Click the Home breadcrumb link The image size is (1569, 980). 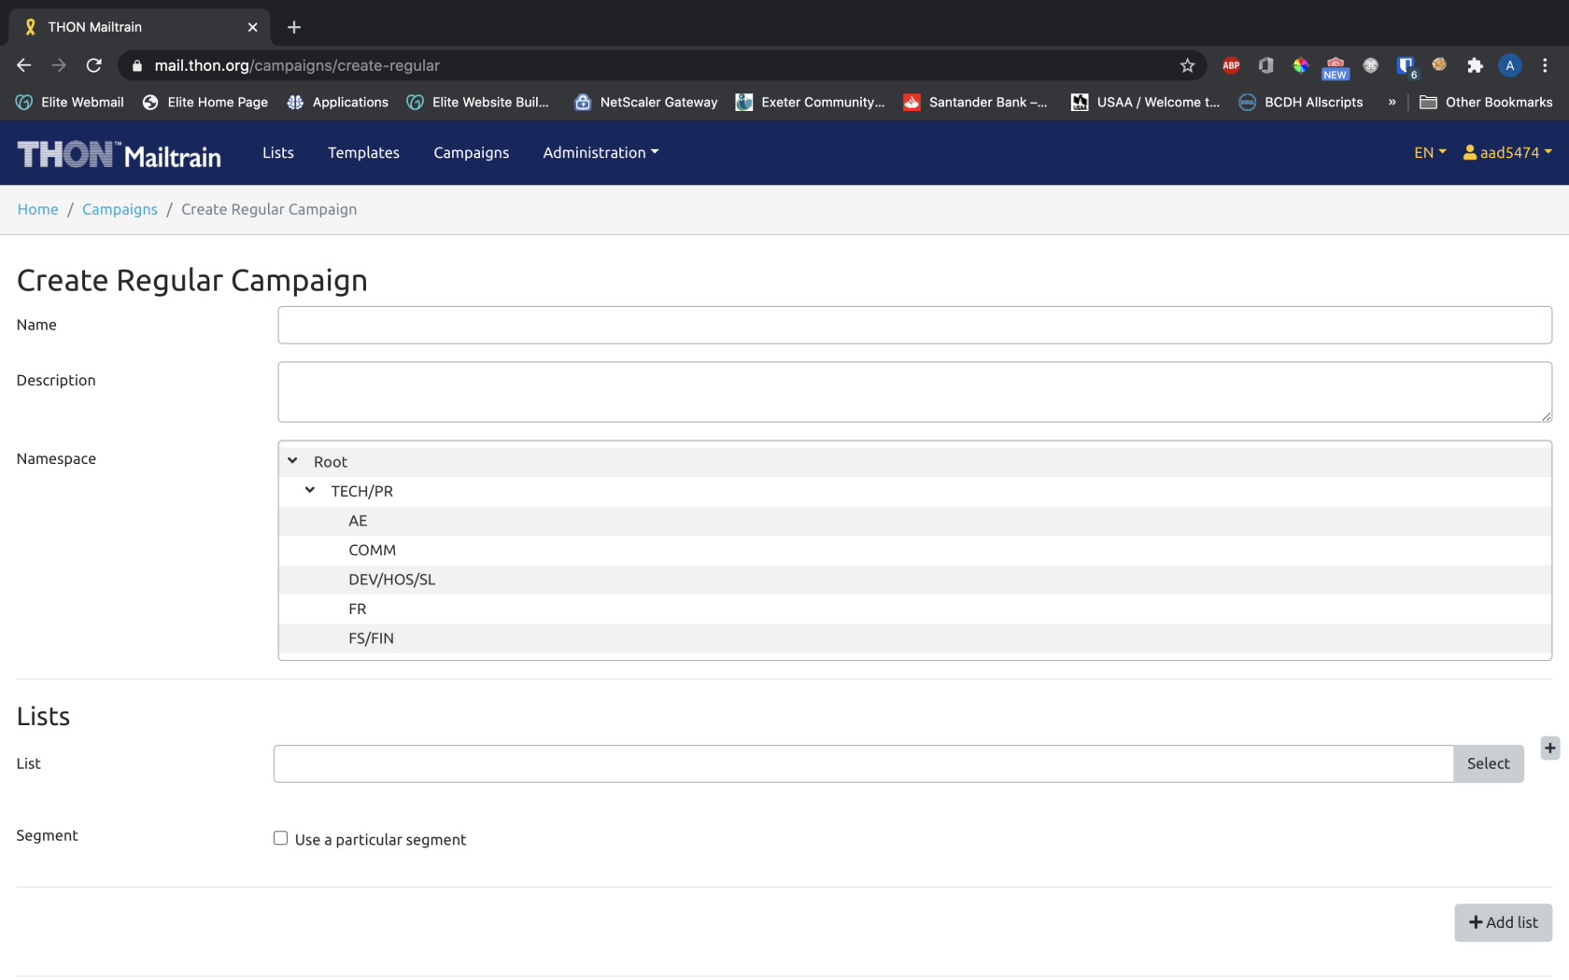pos(37,209)
